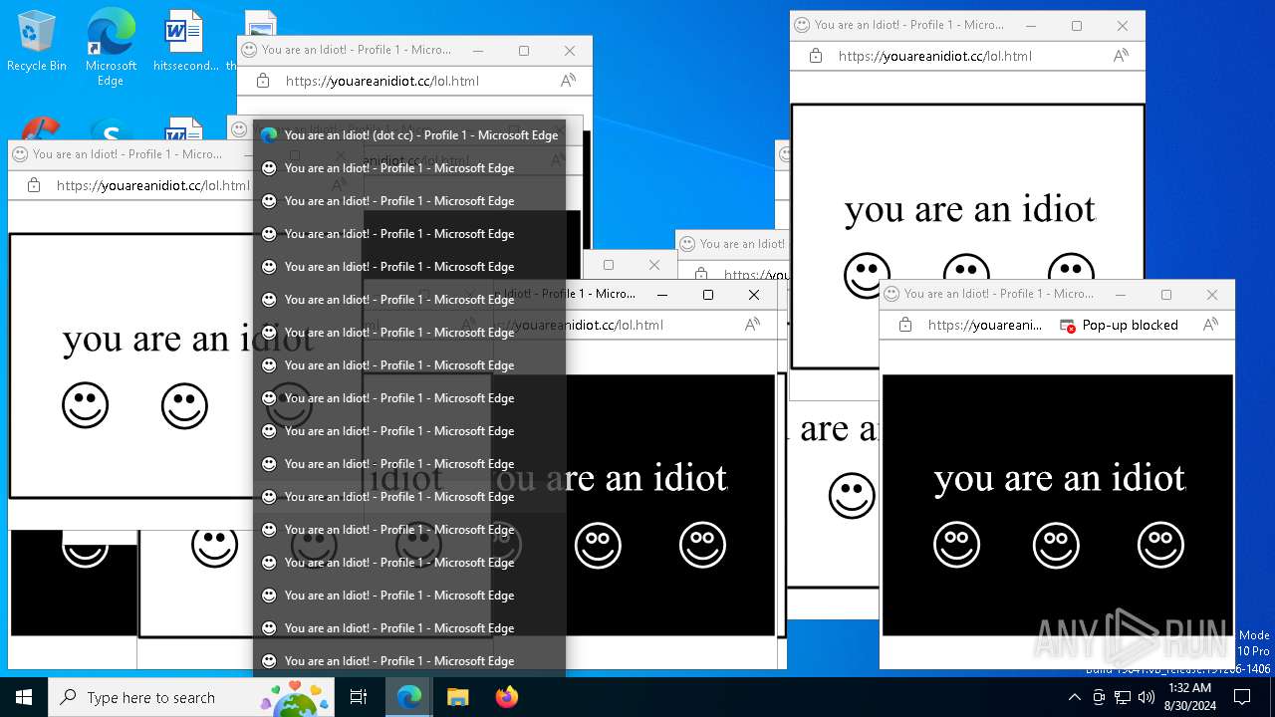This screenshot has height=717, width=1275.
Task: Click the Edge icon on the taskbar
Action: coord(409,697)
